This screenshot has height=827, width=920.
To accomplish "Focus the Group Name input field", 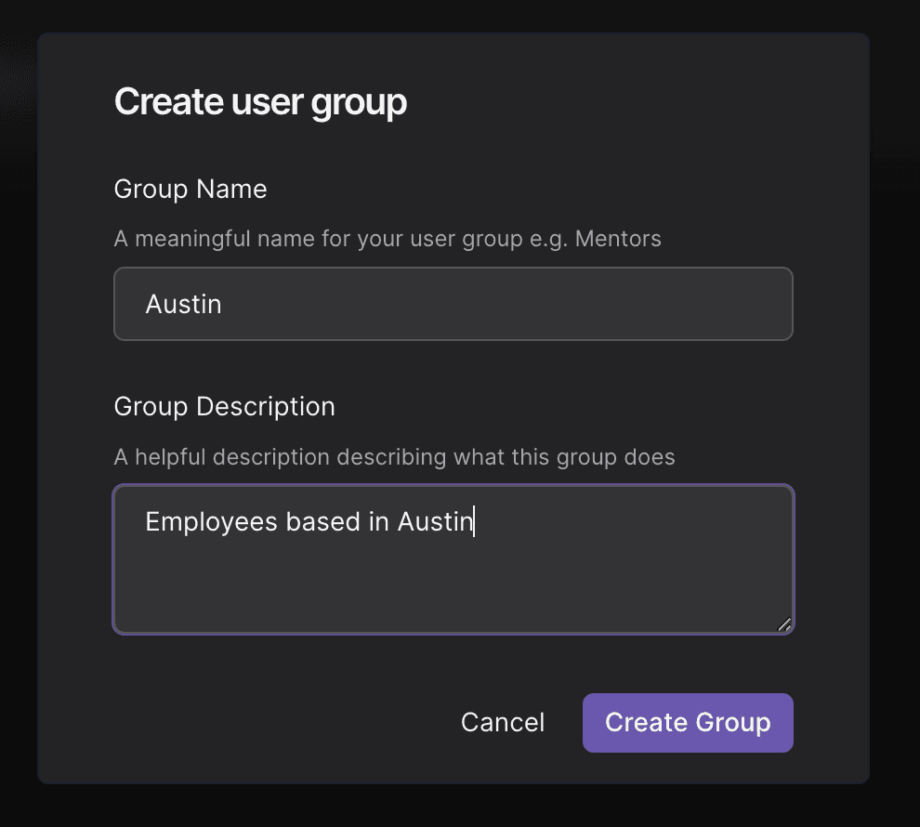I will pos(453,304).
